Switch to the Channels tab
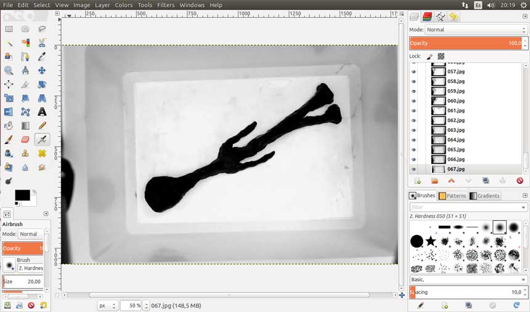The height and width of the screenshot is (312, 530). (x=427, y=16)
